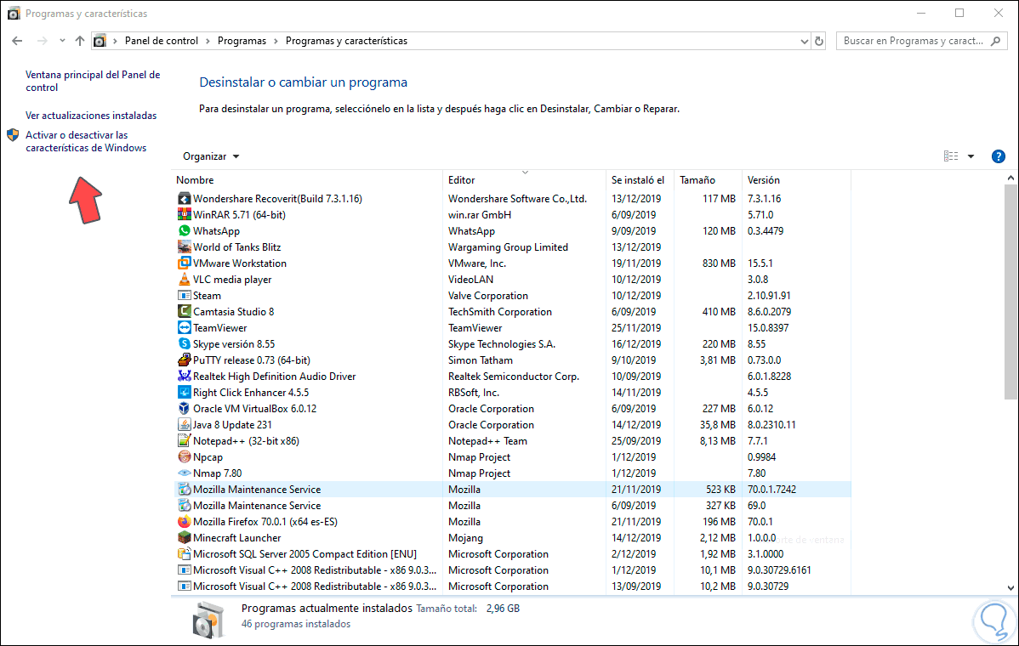1019x646 pixels.
Task: Click the Camtasia Studio 8 icon
Action: (x=184, y=312)
